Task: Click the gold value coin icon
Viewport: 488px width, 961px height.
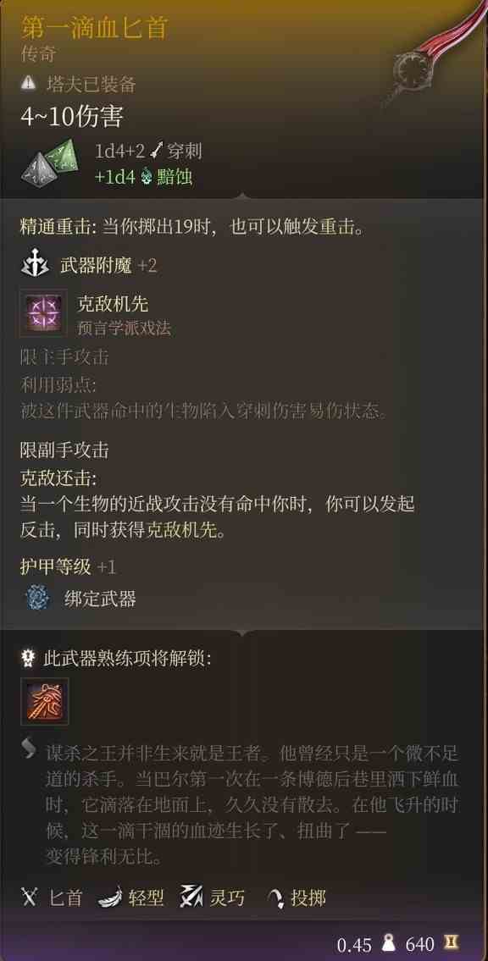Action: click(x=451, y=943)
